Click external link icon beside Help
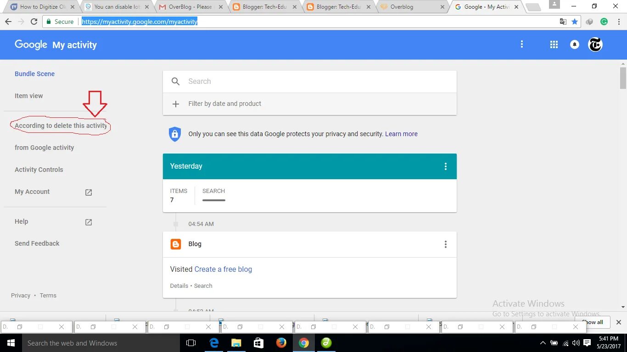This screenshot has width=627, height=352. tap(89, 222)
